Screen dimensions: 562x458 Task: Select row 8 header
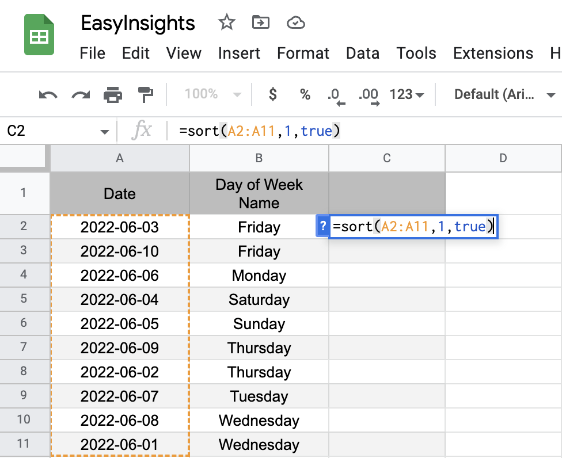pyautogui.click(x=24, y=371)
